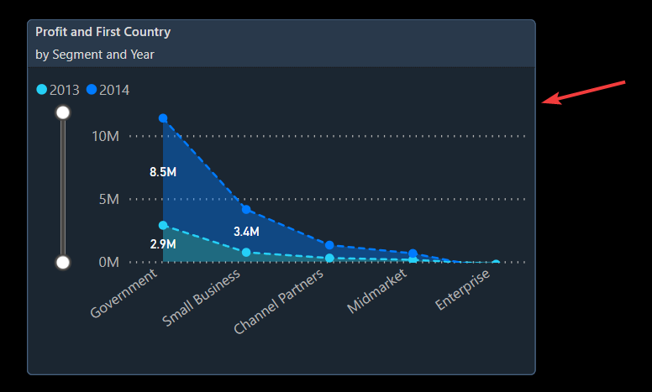Select the 2014 Midmarket data point
The width and height of the screenshot is (652, 392).
[x=413, y=253]
